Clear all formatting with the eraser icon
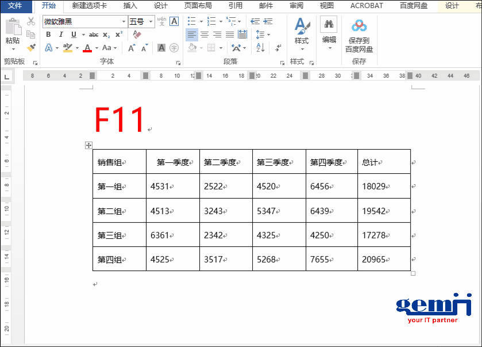This screenshot has height=347, width=482. tap(137, 35)
